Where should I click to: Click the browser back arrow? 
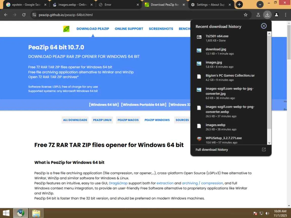[6, 15]
